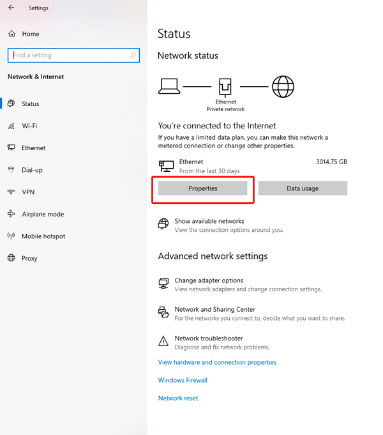Click the Network reset link
Screen dimensions: 383x435
point(178,398)
